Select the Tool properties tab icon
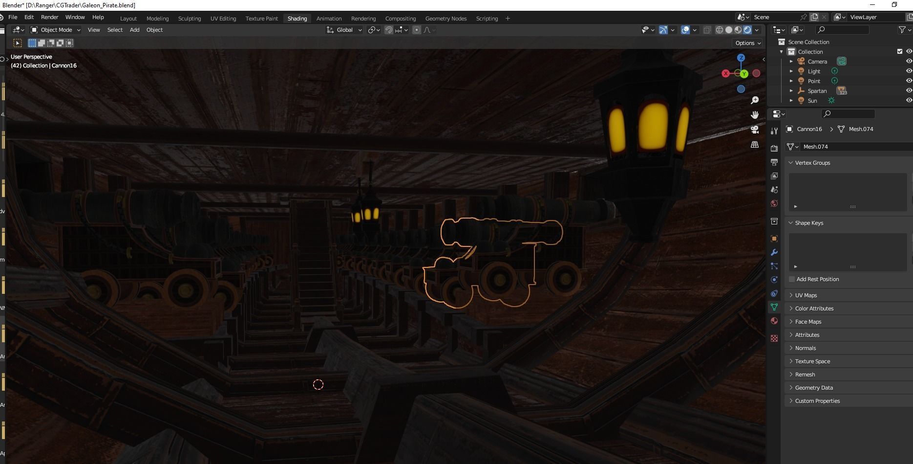This screenshot has width=913, height=464. [774, 131]
